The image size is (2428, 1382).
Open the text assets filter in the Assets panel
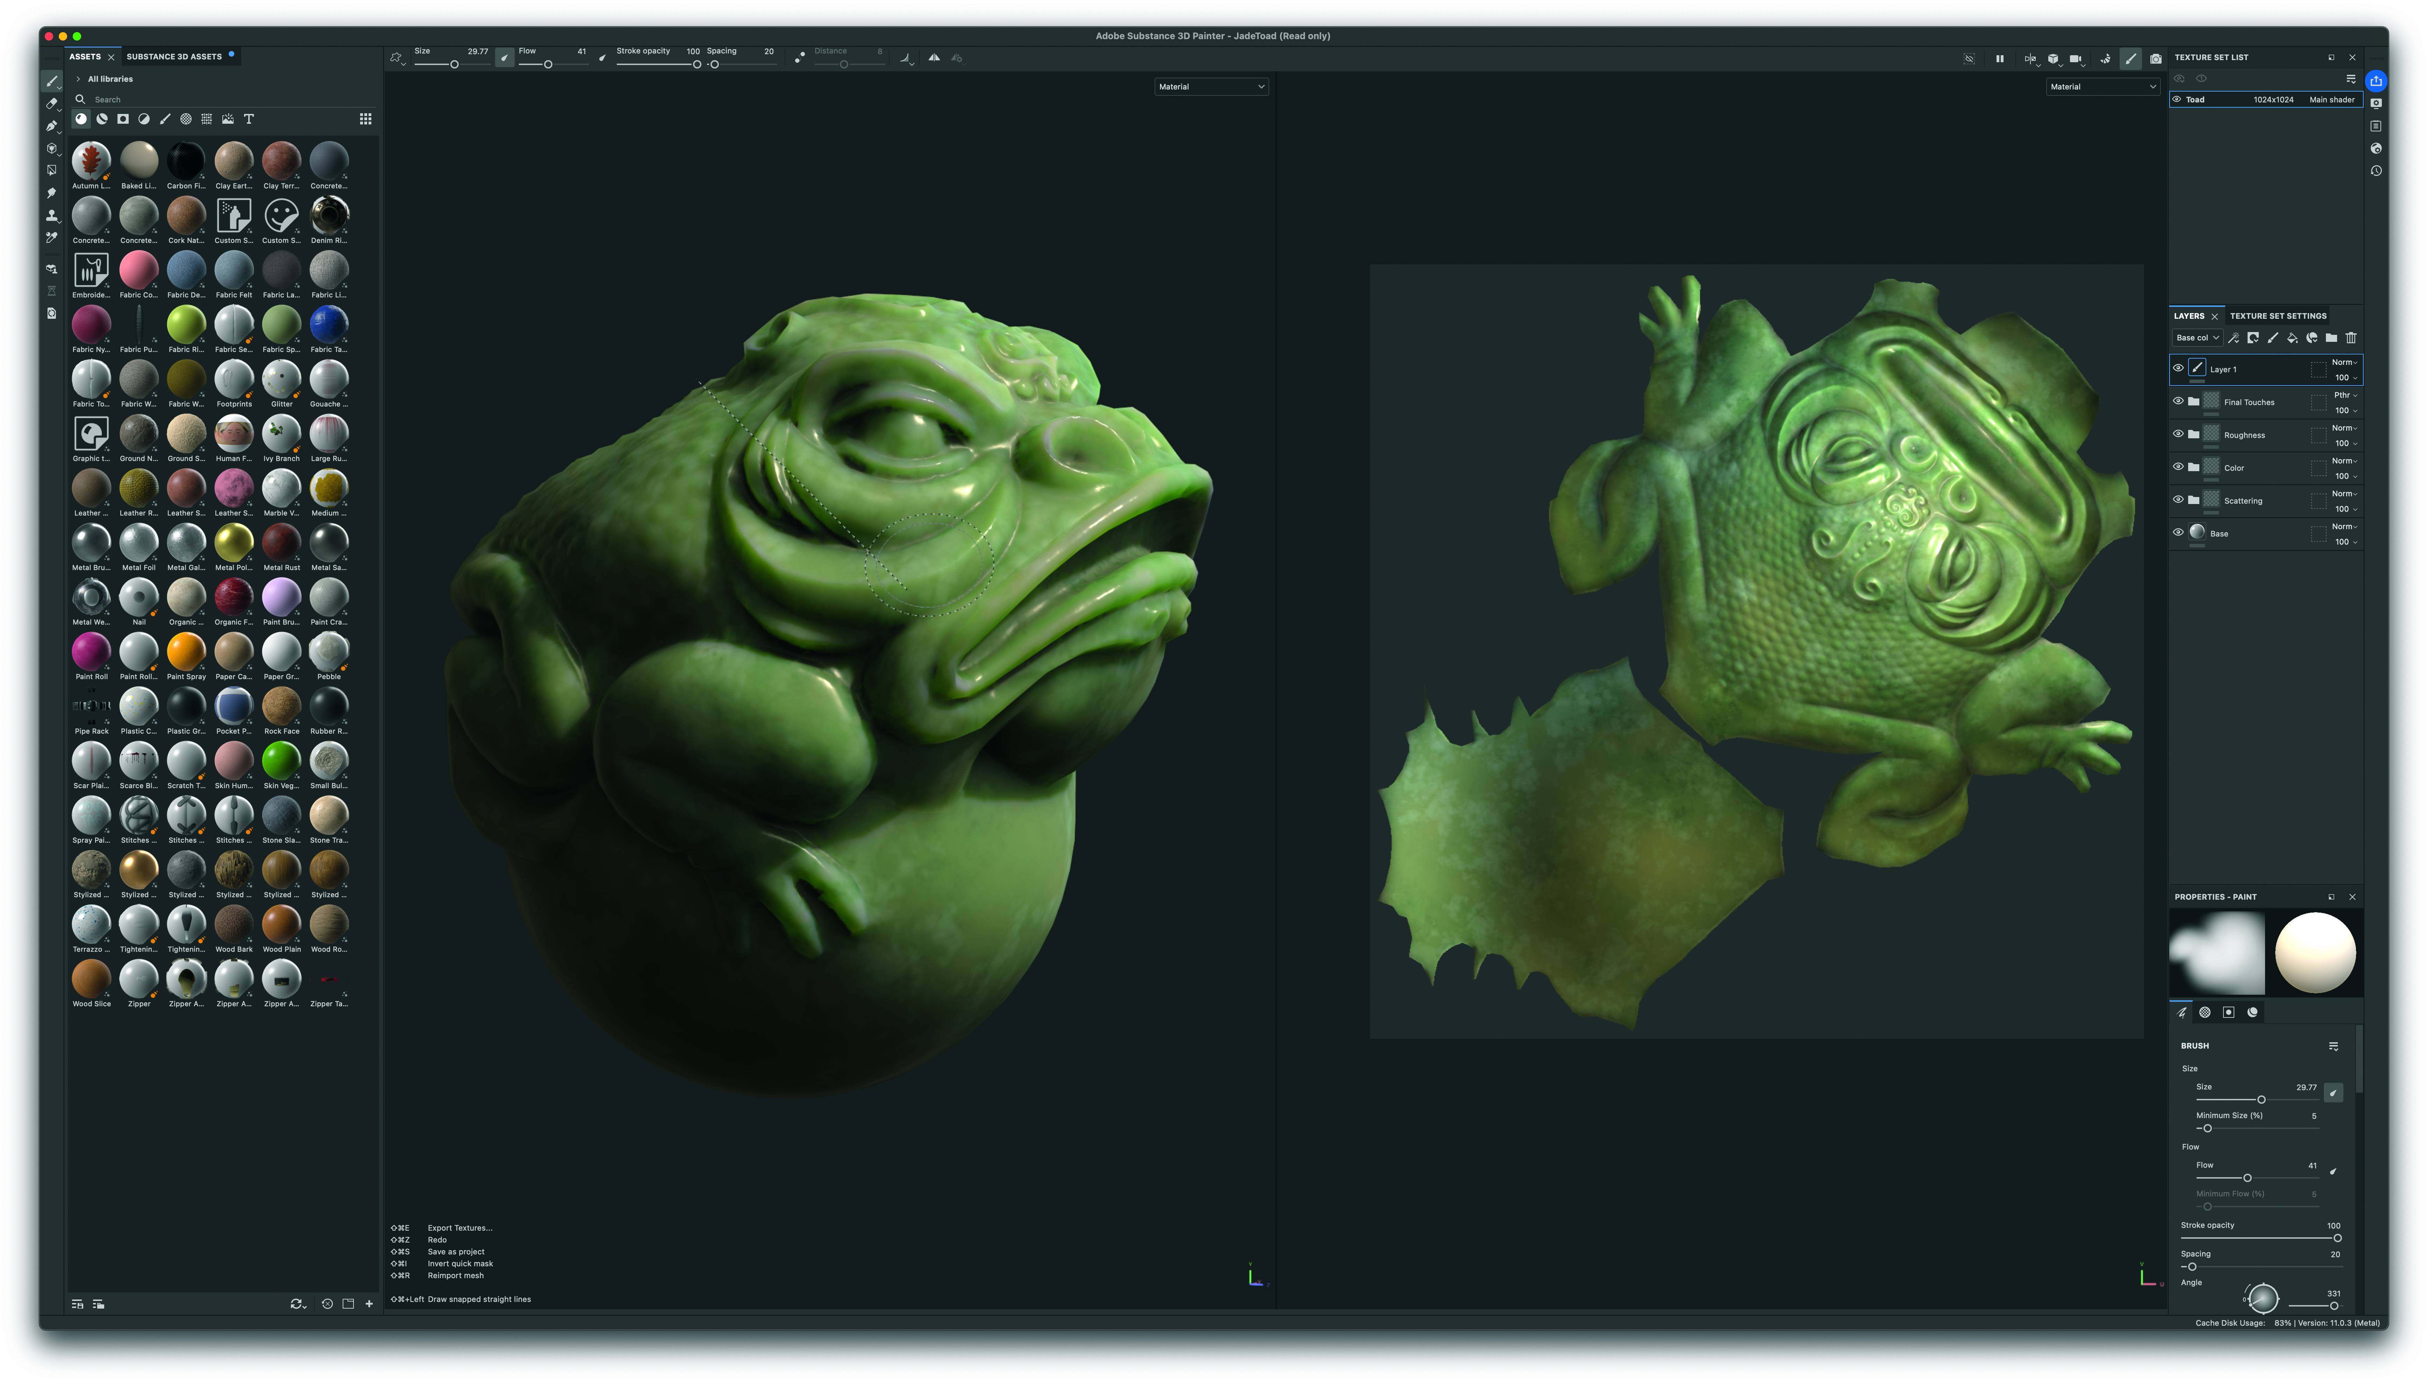coord(249,118)
